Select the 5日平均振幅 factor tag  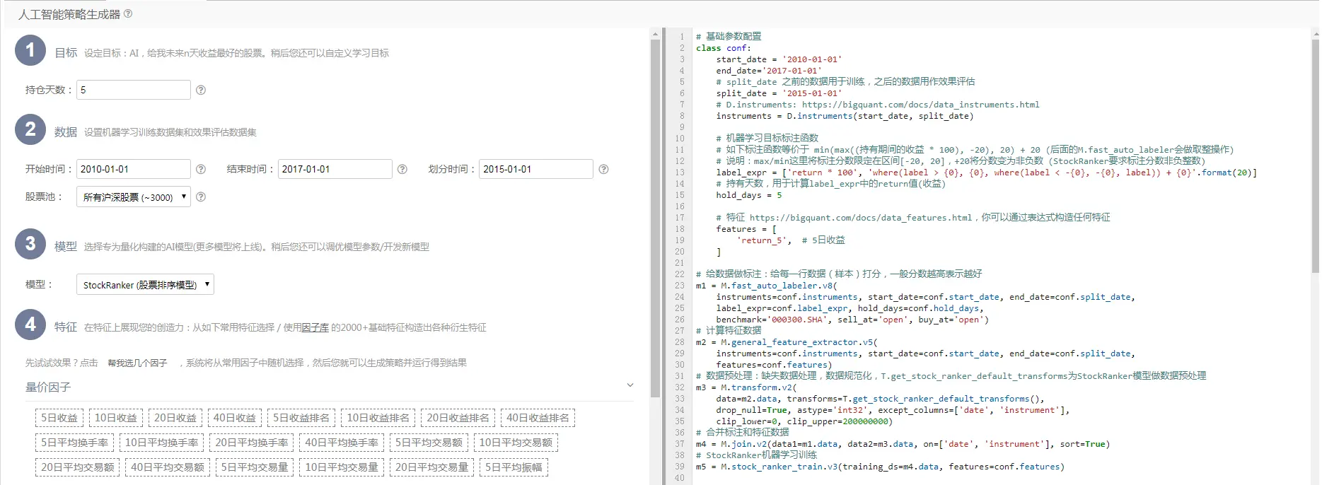coord(514,467)
